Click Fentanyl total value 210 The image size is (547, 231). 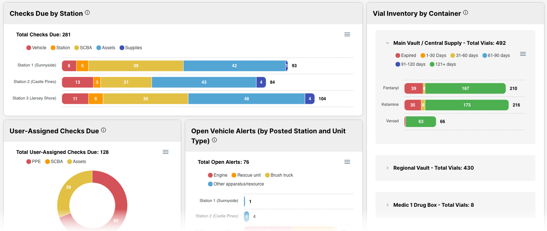click(513, 89)
